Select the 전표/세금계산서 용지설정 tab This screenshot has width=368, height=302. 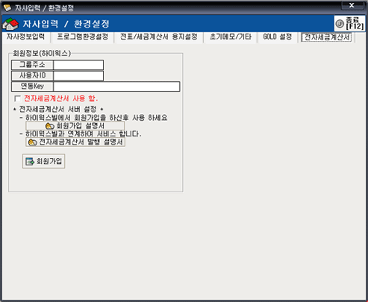tap(159, 37)
